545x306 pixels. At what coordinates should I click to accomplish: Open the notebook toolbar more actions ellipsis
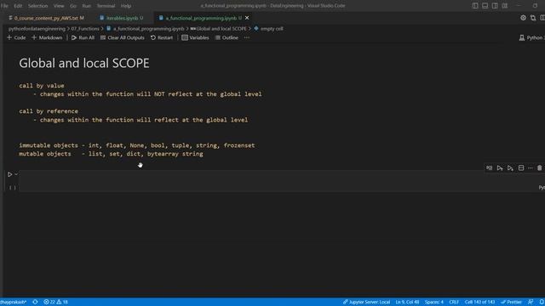tap(247, 37)
